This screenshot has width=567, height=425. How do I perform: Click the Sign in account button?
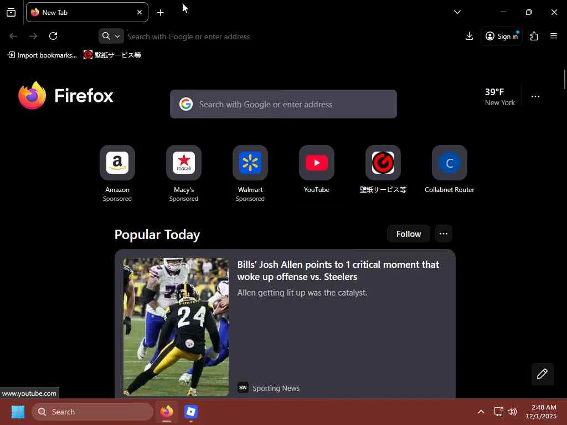pos(502,36)
